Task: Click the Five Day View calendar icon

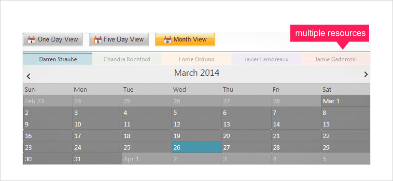Action: (x=98, y=40)
